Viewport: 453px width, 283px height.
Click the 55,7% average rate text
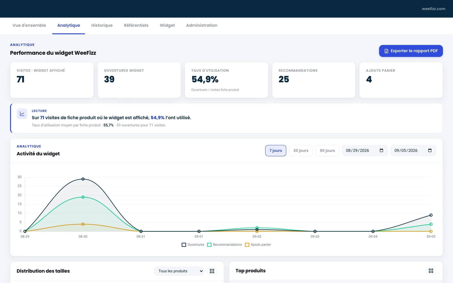108,125
